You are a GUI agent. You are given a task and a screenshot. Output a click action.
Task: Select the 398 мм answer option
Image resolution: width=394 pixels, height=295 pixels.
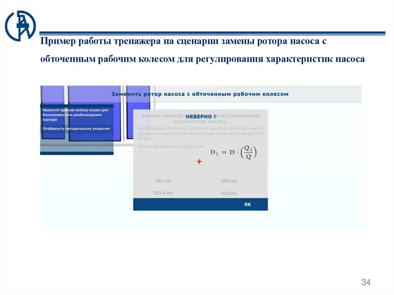pyautogui.click(x=229, y=181)
